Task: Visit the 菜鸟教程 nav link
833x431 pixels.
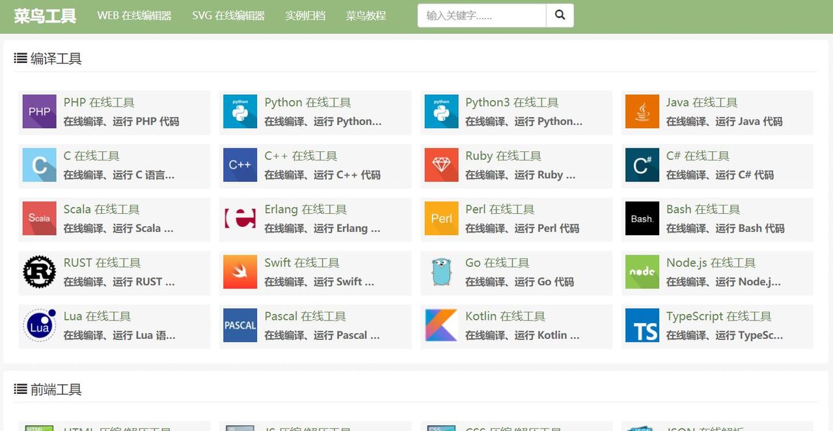Action: click(366, 16)
